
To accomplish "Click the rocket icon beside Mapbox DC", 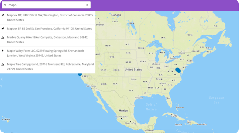I will 3,15.
